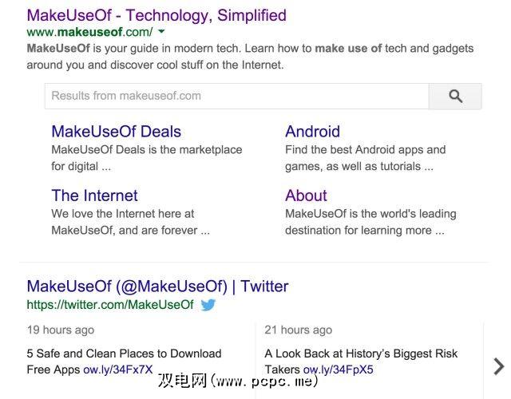Click the MakeUseOf result description snippet

click(250, 57)
